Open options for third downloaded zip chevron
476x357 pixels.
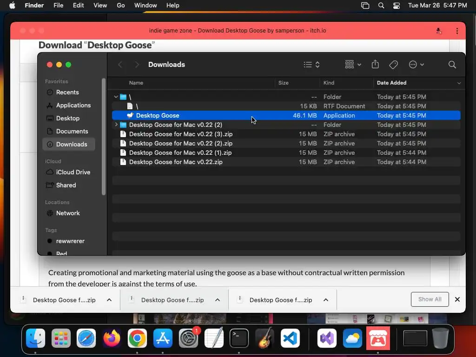point(326,300)
